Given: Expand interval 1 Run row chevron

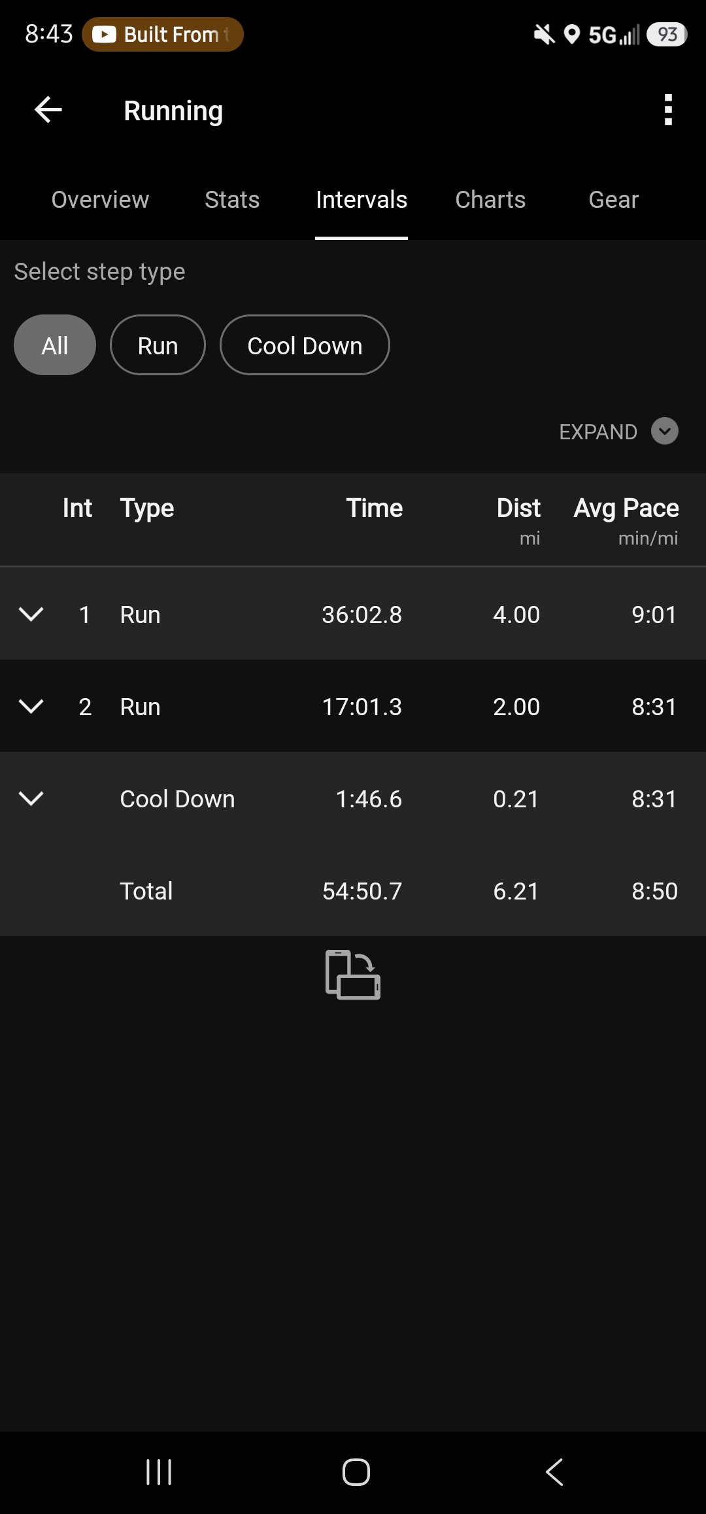Looking at the screenshot, I should [x=31, y=614].
